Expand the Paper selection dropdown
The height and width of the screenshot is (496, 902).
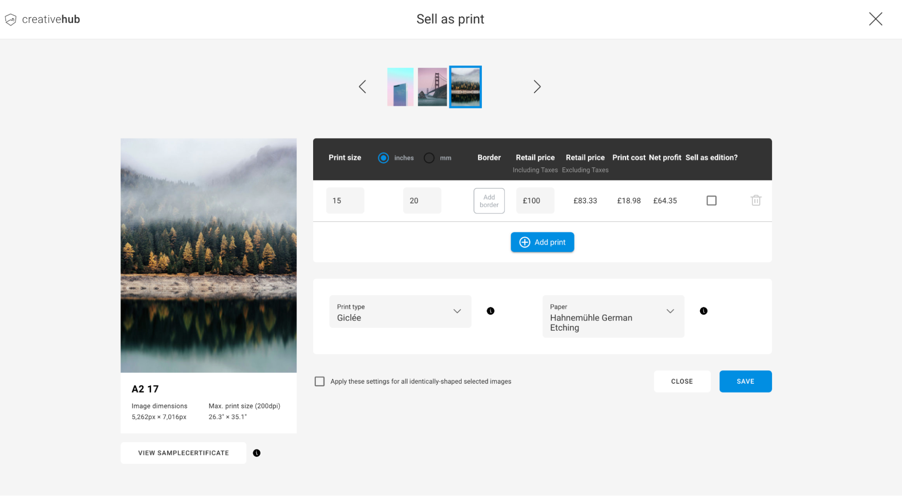(x=613, y=316)
